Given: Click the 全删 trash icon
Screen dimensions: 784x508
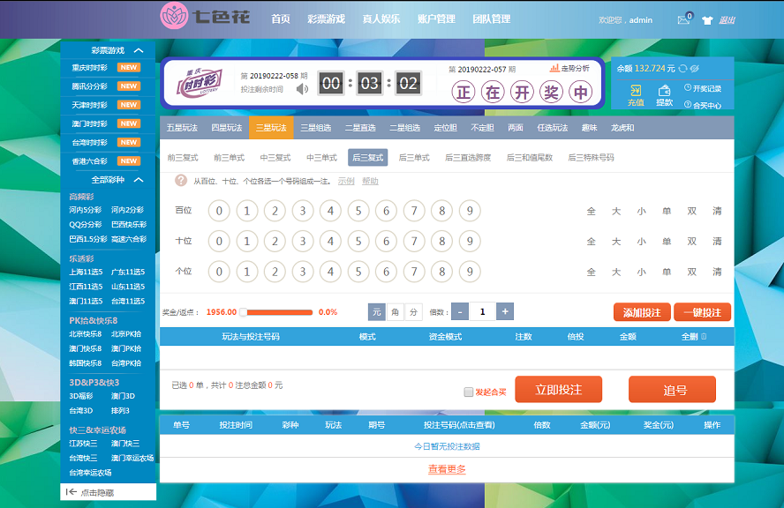Looking at the screenshot, I should click(703, 337).
